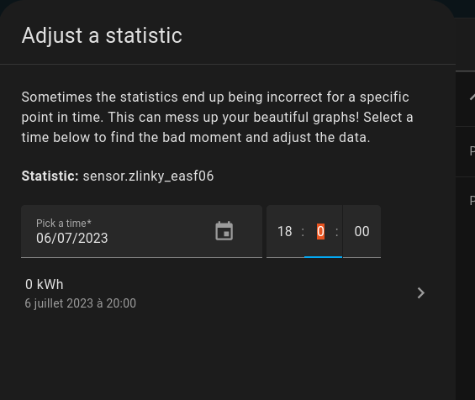Screen dimensions: 475x400
Task: Select the 06/07/2023 date field
Action: pyautogui.click(x=141, y=231)
